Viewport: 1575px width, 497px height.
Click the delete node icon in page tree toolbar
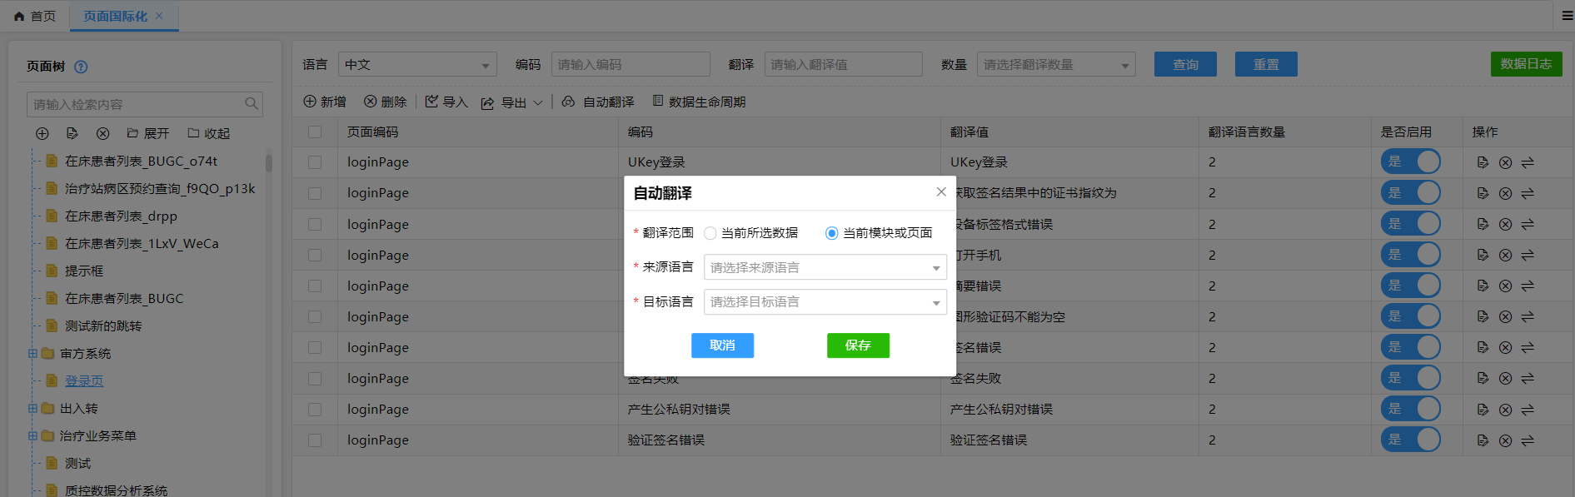[102, 133]
